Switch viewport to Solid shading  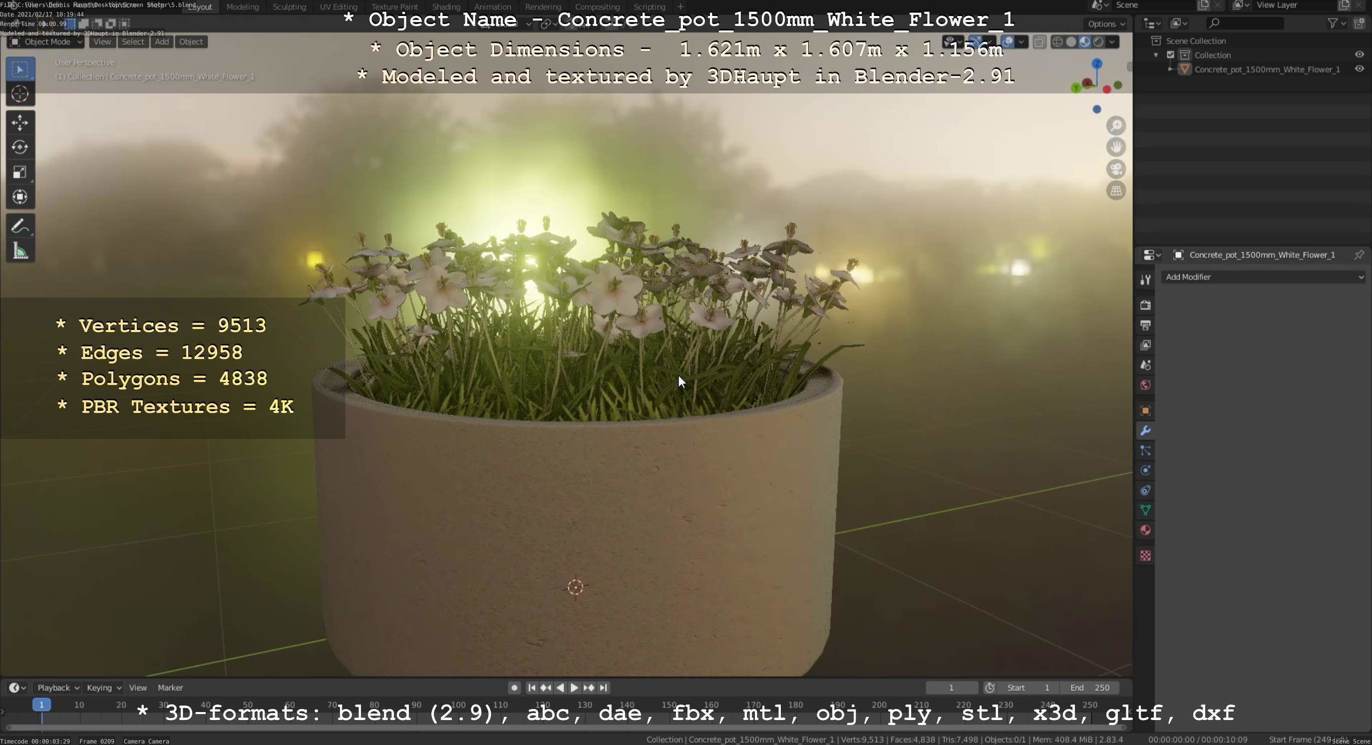tap(1071, 42)
